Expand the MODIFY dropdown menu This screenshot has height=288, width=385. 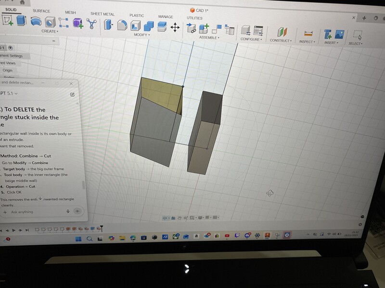coord(142,35)
